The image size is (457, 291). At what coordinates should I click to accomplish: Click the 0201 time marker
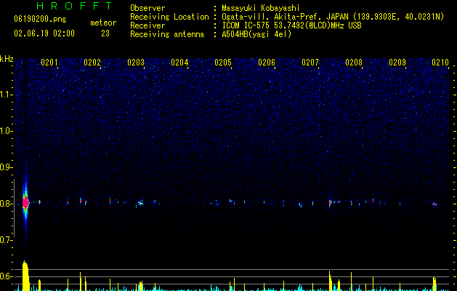[49, 62]
